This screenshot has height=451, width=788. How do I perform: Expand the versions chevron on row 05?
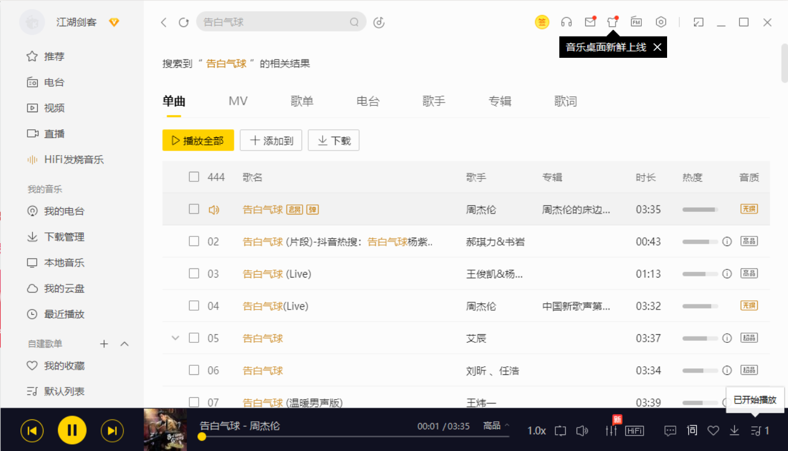click(175, 338)
